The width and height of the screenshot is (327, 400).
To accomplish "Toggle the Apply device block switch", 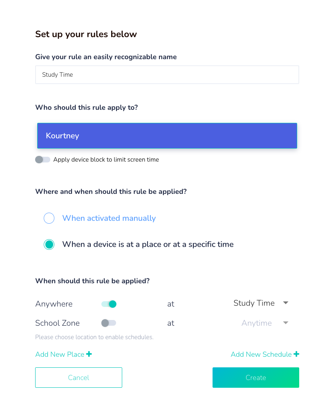I will (x=43, y=160).
